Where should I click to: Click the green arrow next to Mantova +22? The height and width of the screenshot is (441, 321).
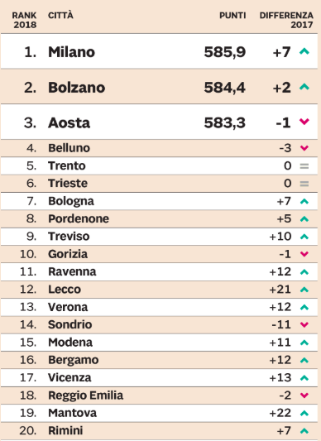click(304, 413)
